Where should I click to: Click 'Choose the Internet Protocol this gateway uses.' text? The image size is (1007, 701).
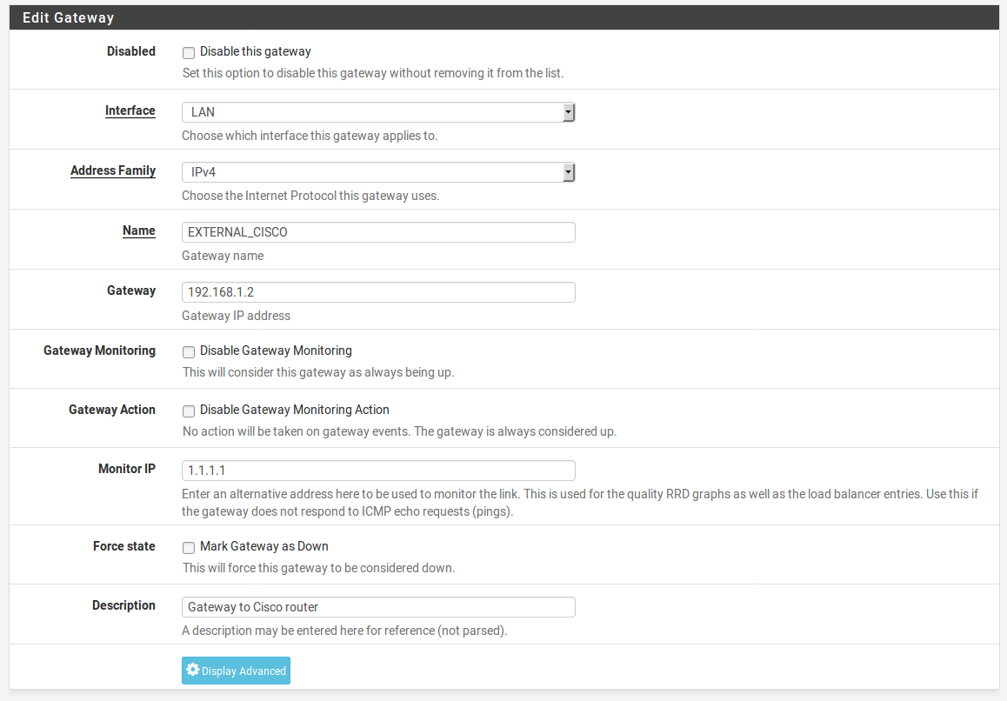tap(310, 196)
